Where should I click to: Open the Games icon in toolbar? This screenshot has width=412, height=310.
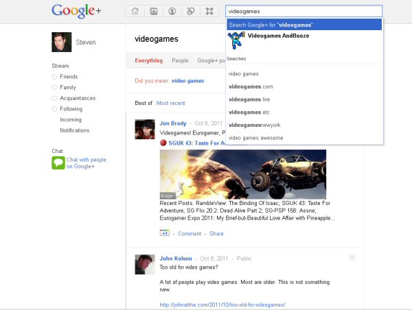[x=209, y=11]
